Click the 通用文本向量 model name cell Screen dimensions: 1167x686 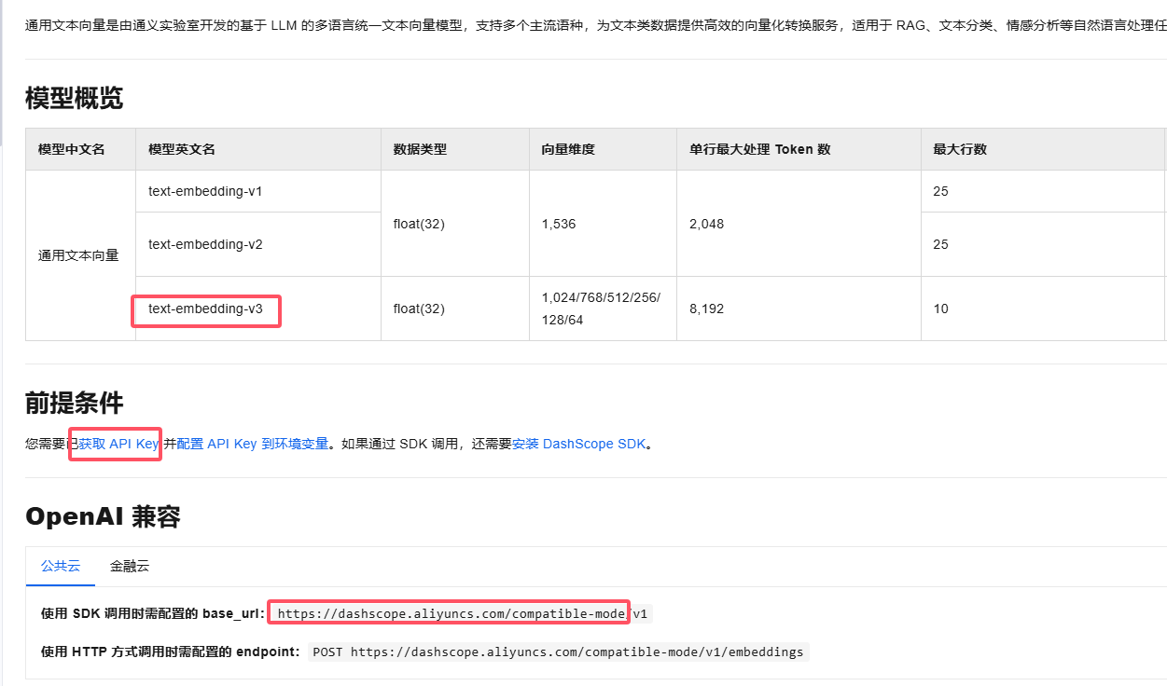pyautogui.click(x=78, y=255)
